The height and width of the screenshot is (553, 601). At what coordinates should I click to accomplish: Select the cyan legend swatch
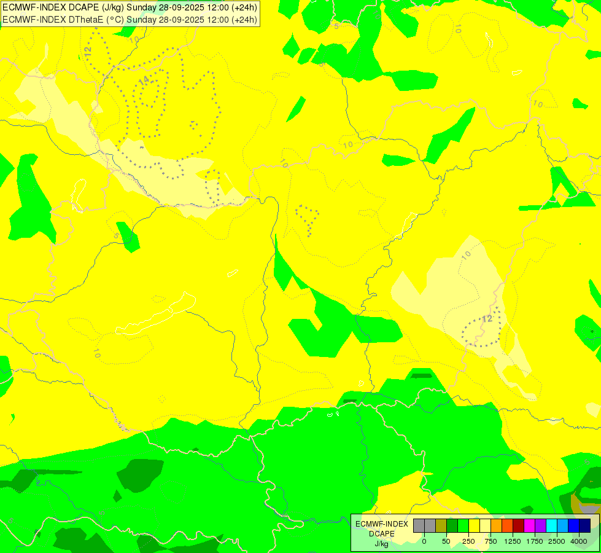click(x=551, y=526)
